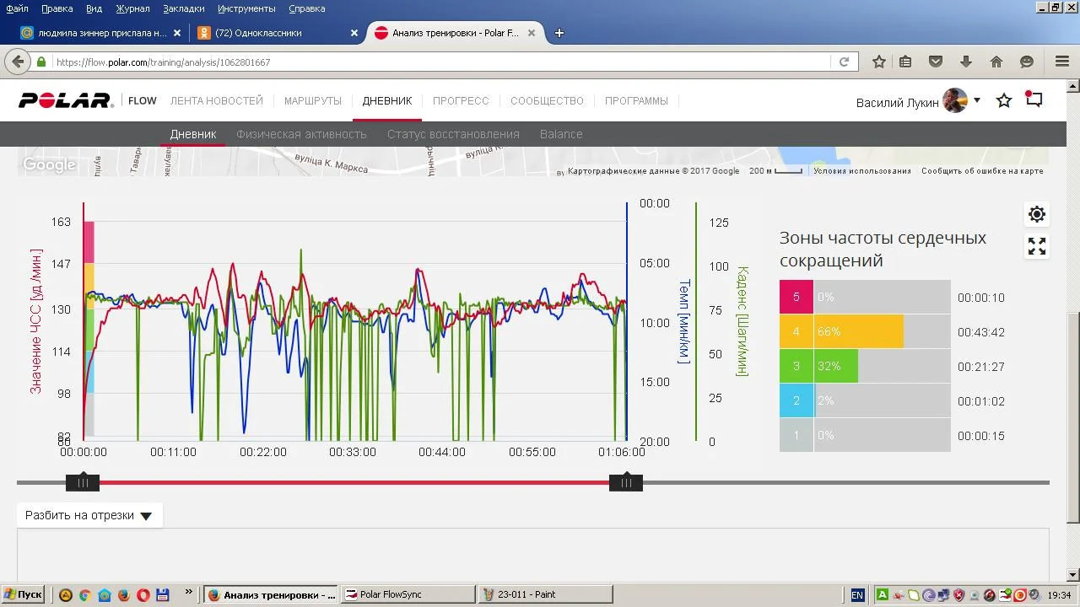Open the ДНЕВНИК section

(x=387, y=101)
